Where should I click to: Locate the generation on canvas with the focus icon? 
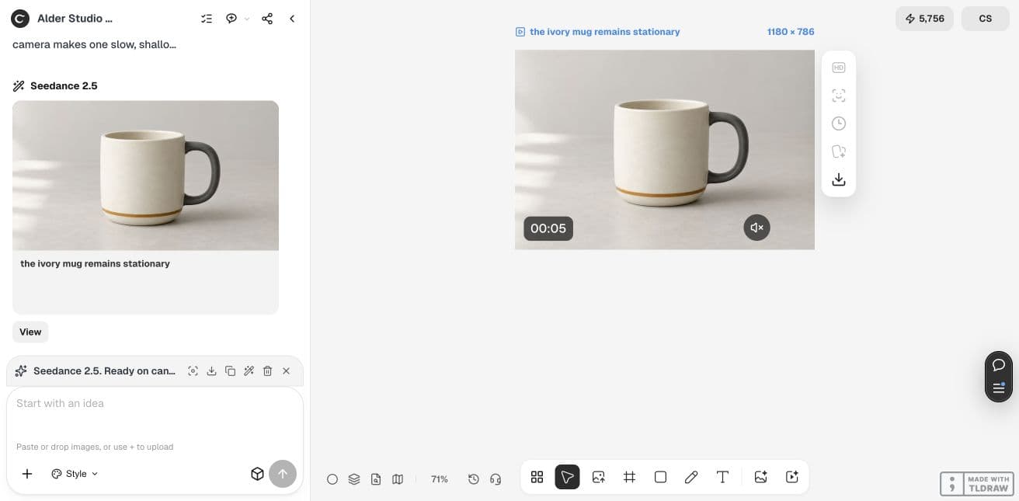point(193,371)
